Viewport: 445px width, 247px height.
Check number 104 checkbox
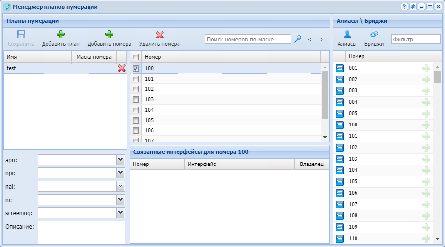tap(135, 110)
